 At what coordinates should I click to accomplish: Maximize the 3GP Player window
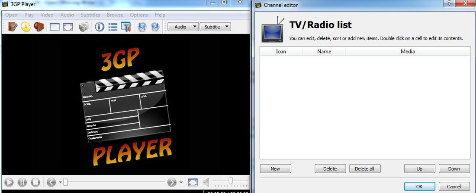[224, 3]
